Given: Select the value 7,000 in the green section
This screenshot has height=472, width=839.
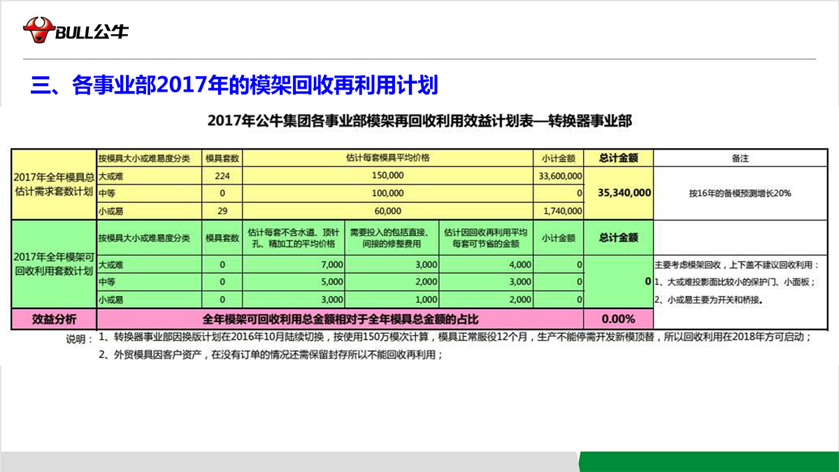Looking at the screenshot, I should 333,265.
